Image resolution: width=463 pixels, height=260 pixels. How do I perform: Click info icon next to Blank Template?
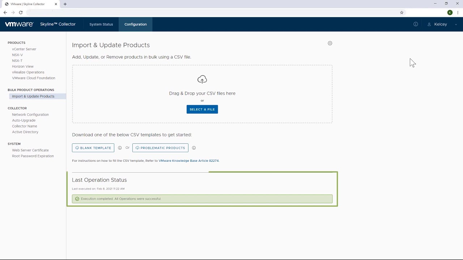[x=120, y=148]
